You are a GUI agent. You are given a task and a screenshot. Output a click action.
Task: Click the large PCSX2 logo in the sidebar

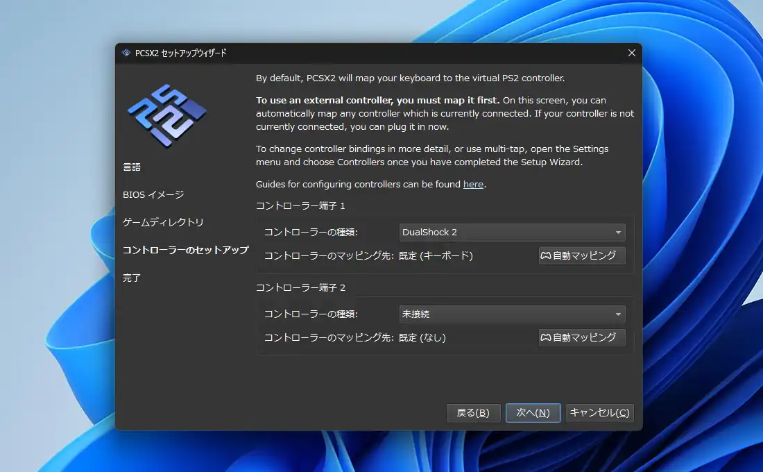[166, 115]
